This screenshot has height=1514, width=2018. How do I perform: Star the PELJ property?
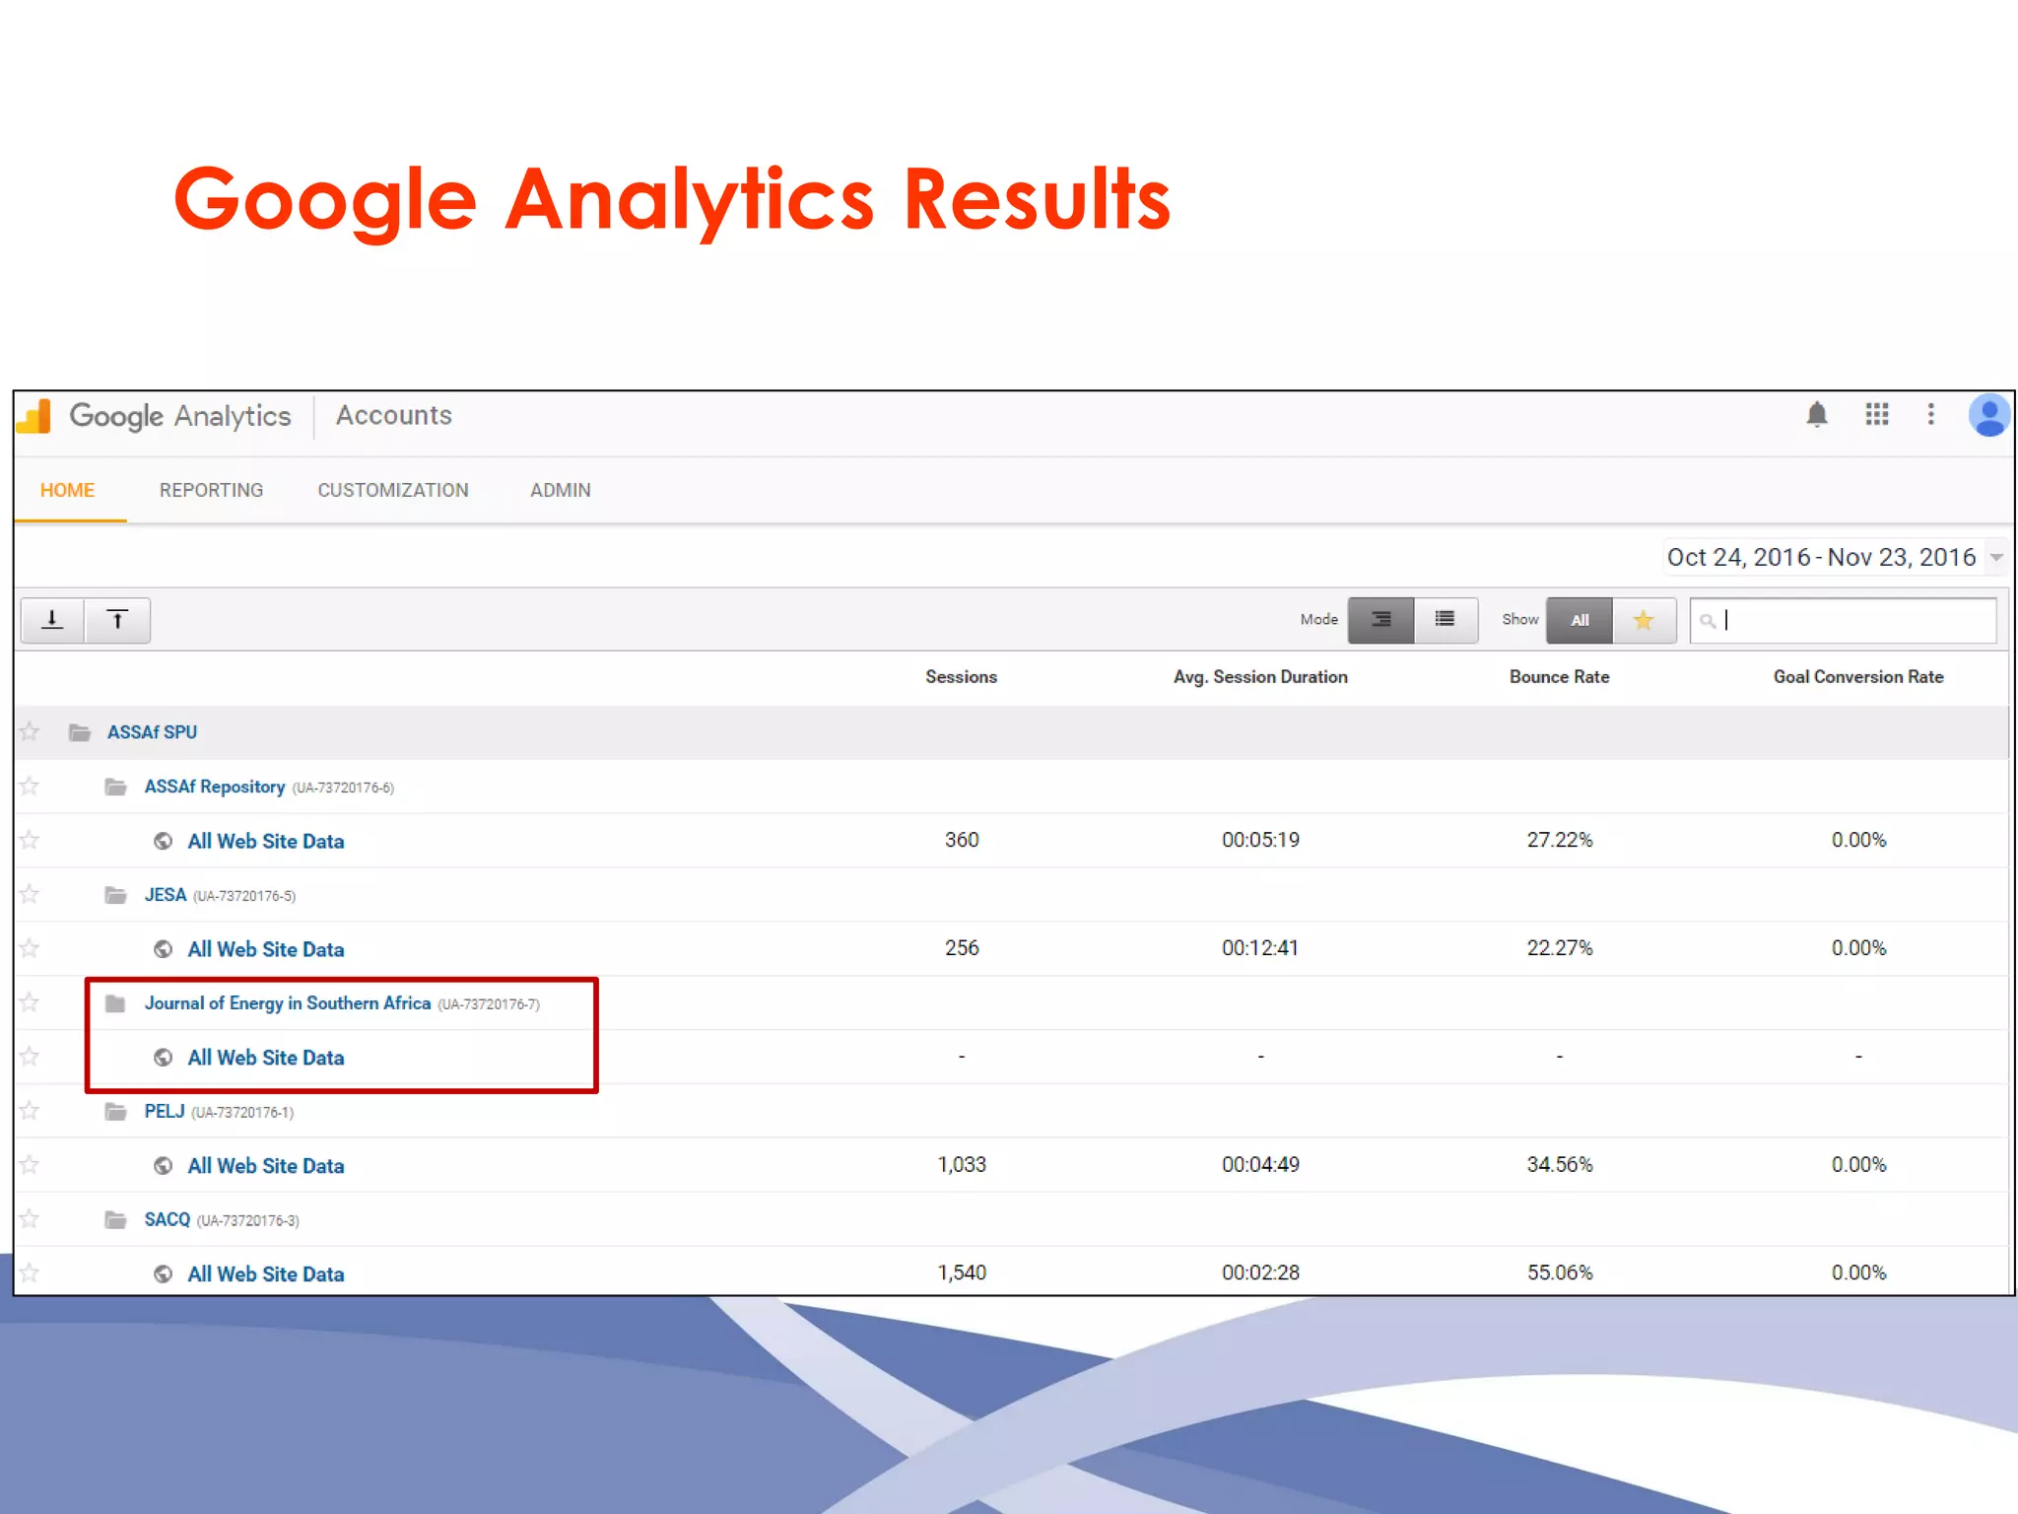[30, 1112]
